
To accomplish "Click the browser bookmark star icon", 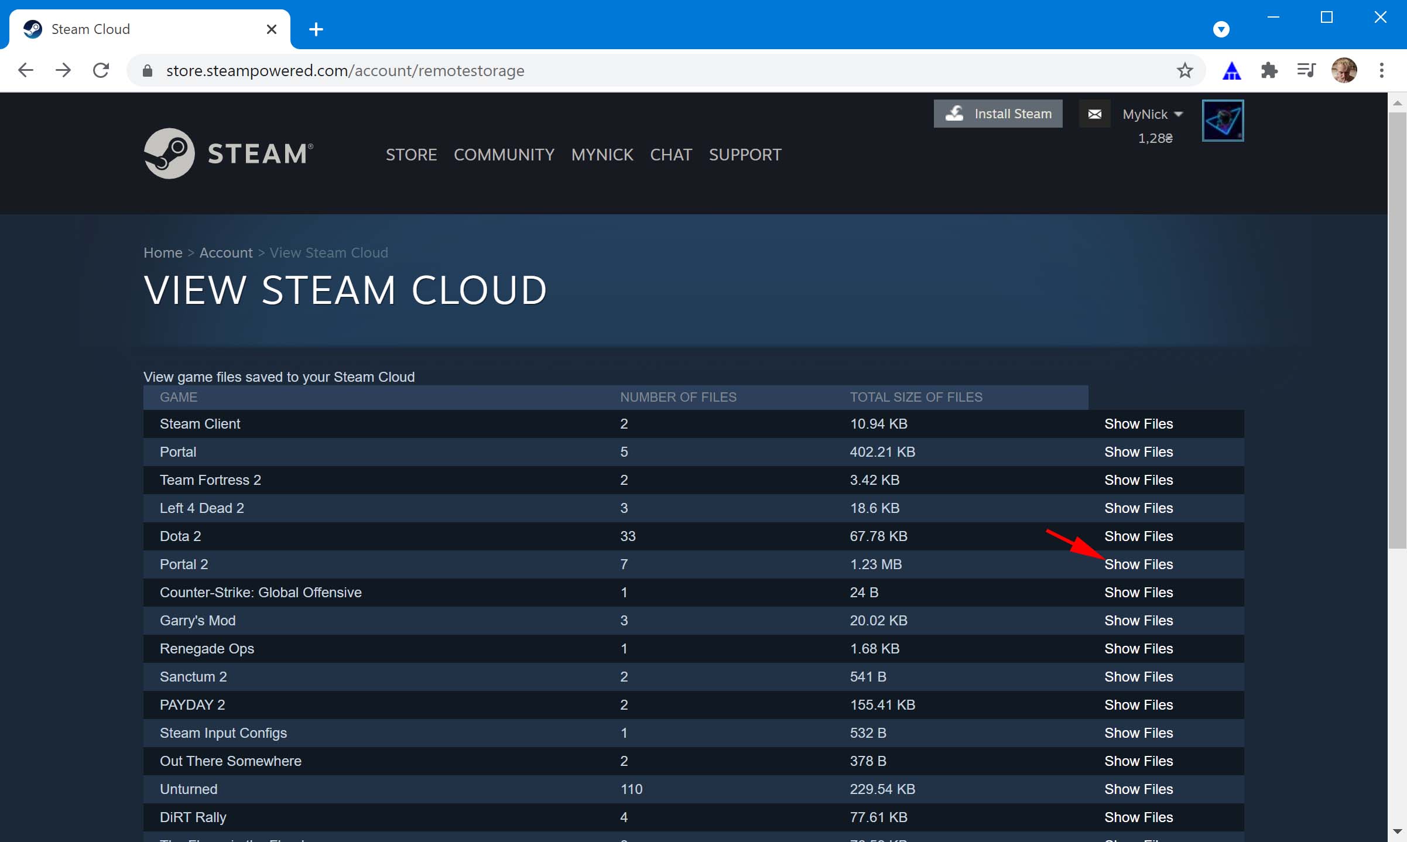I will click(x=1186, y=70).
